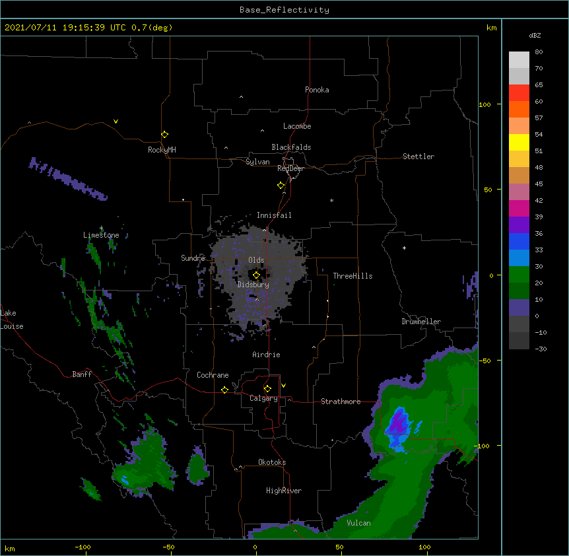
Task: Click the 50 tick on the right axis
Action: point(488,190)
